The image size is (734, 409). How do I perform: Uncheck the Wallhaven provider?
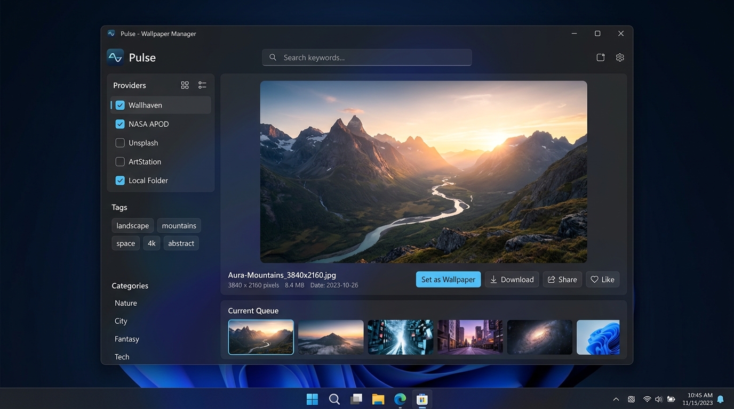pyautogui.click(x=120, y=105)
